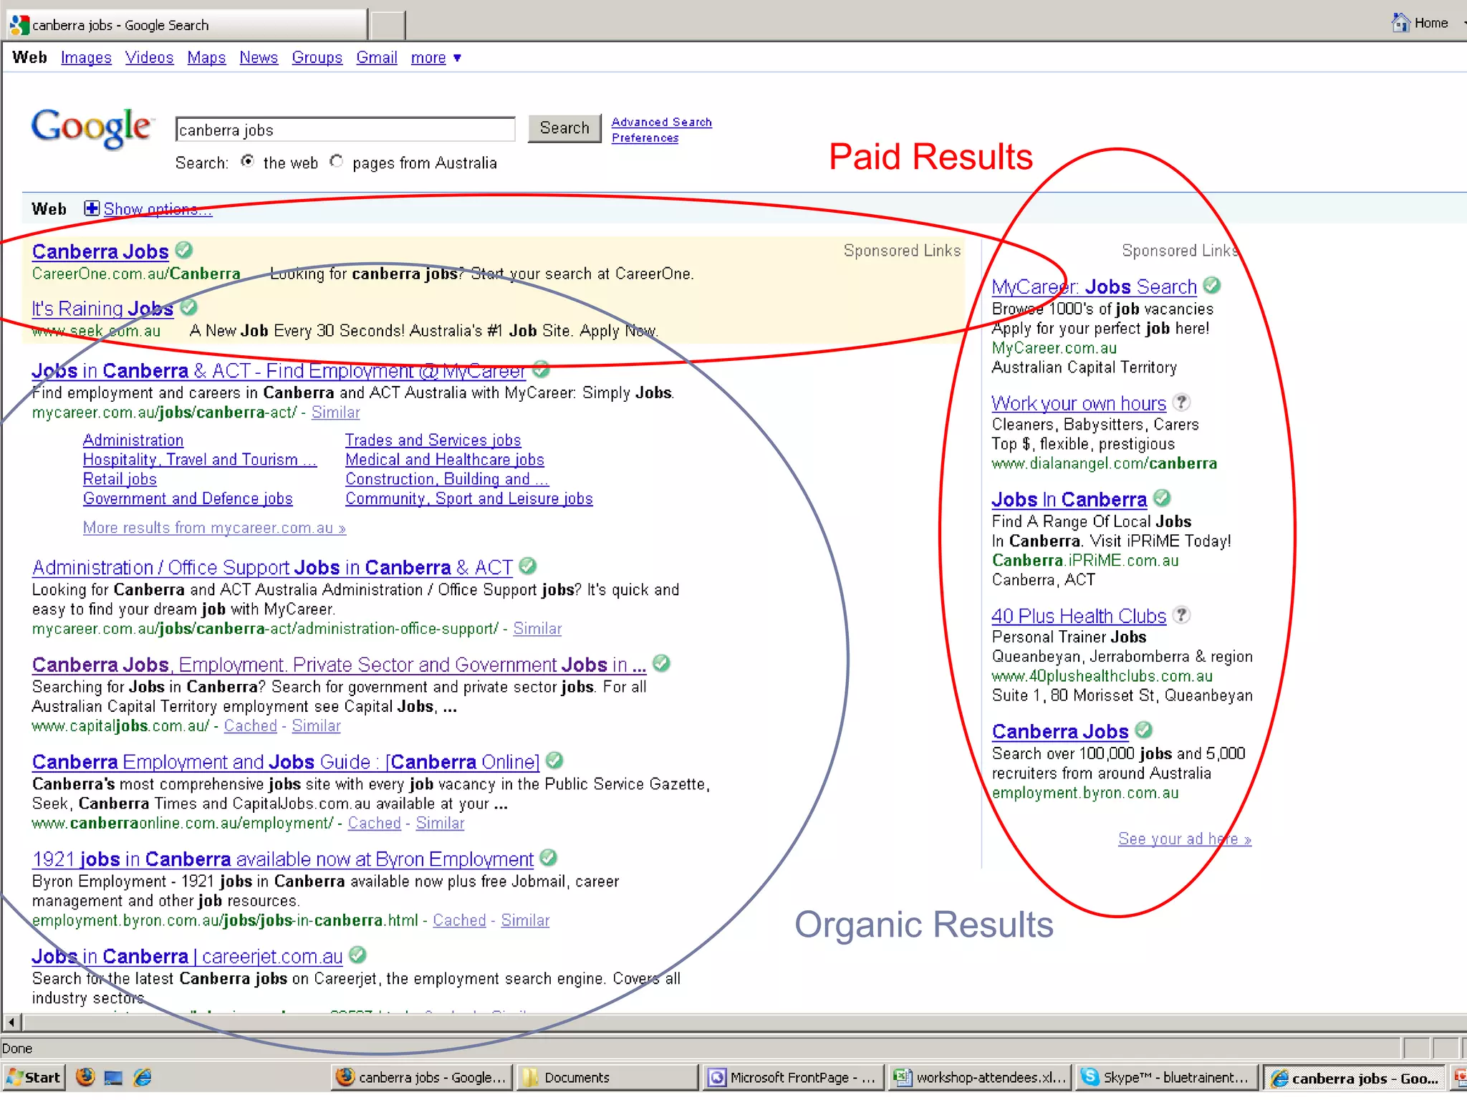The image size is (1467, 1100).
Task: Open the Advanced Search link
Action: click(661, 122)
